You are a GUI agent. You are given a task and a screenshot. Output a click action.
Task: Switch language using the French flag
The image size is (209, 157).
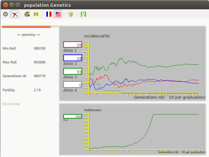(x=49, y=14)
